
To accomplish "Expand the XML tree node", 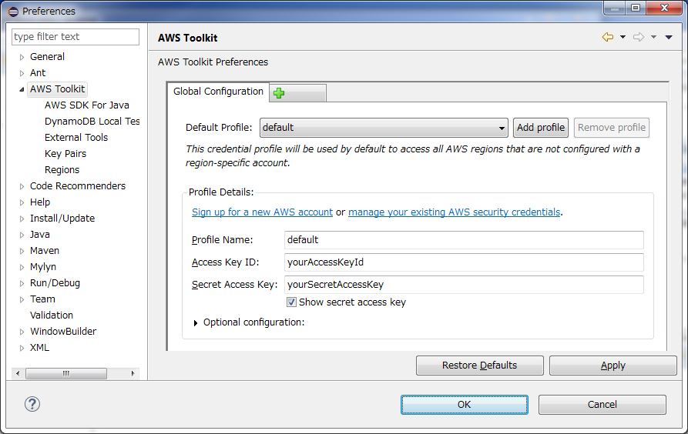I will 22,348.
